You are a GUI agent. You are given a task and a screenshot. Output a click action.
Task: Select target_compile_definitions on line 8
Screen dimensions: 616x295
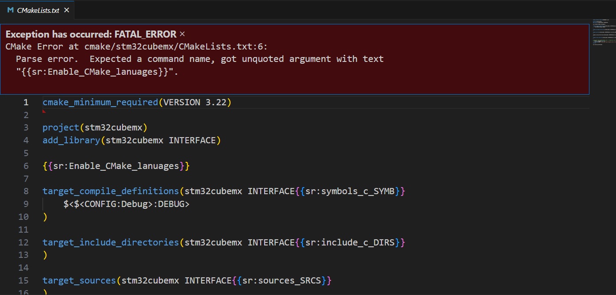click(111, 191)
